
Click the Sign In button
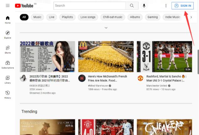pyautogui.click(x=182, y=6)
